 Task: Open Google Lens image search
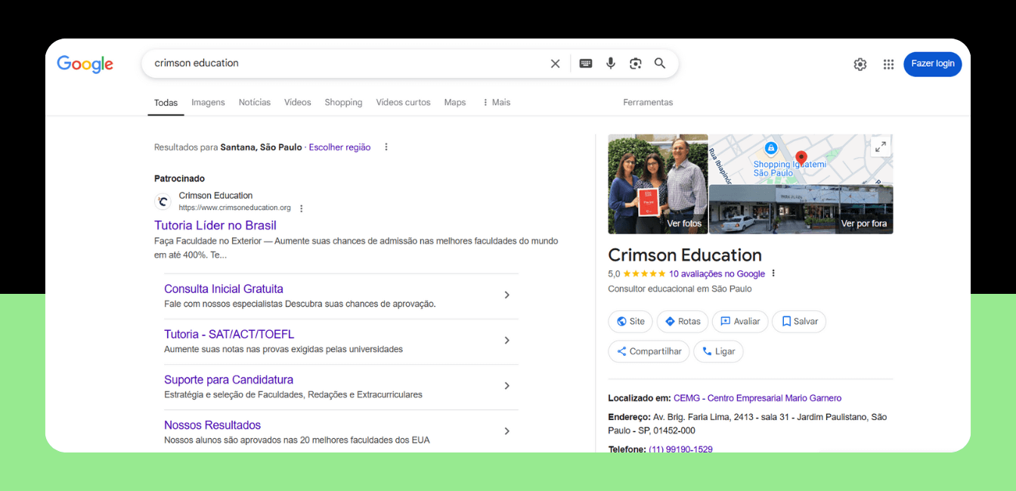pyautogui.click(x=636, y=63)
